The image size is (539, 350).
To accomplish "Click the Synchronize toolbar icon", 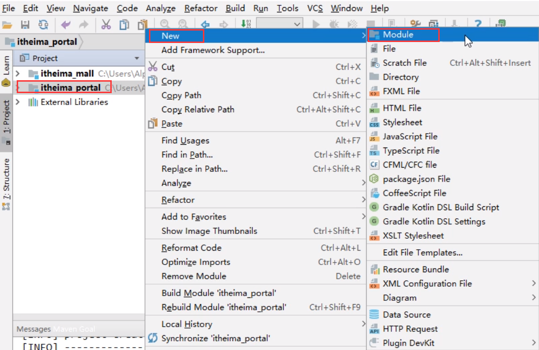I will [x=43, y=24].
